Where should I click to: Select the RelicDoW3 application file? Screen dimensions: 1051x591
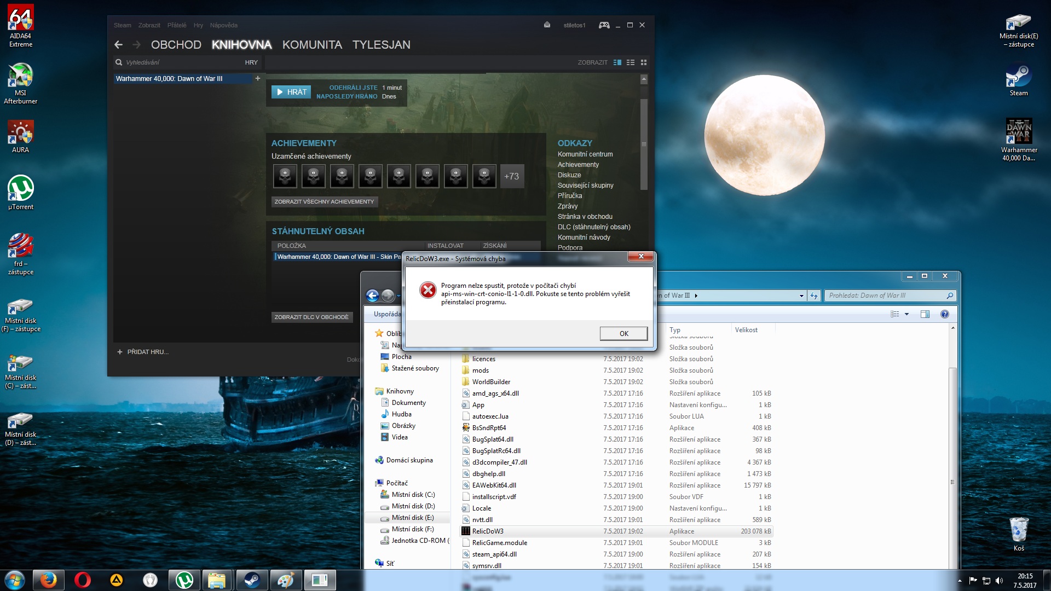point(487,531)
